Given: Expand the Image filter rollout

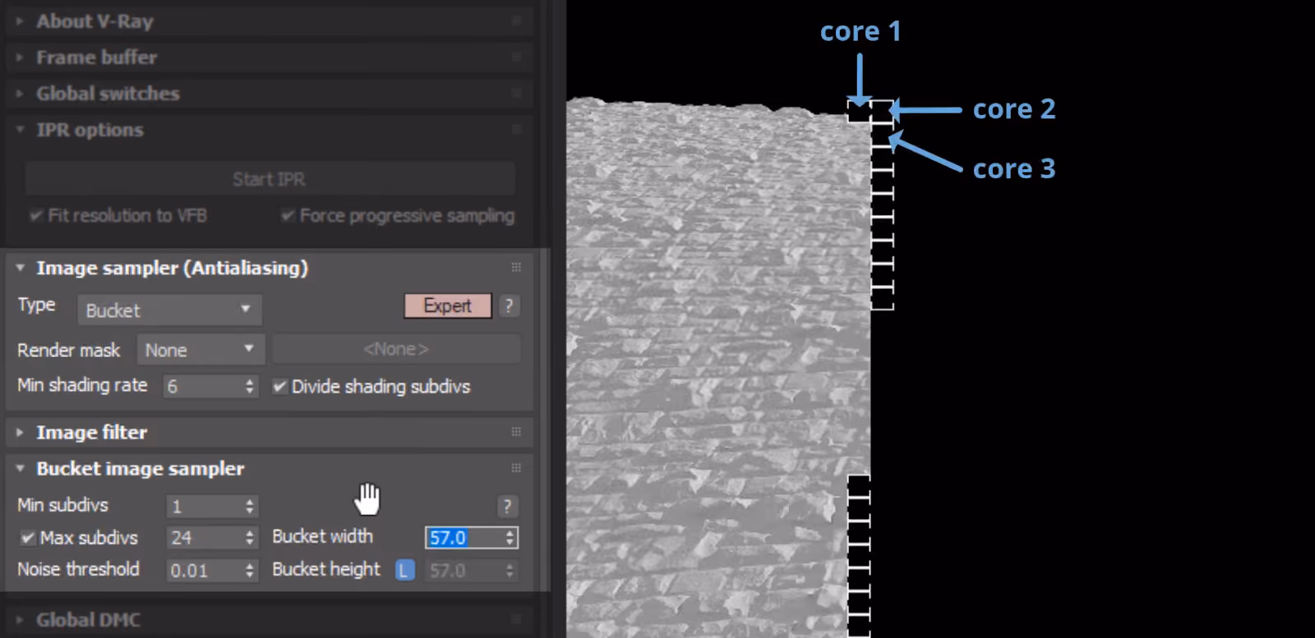Looking at the screenshot, I should pyautogui.click(x=20, y=432).
